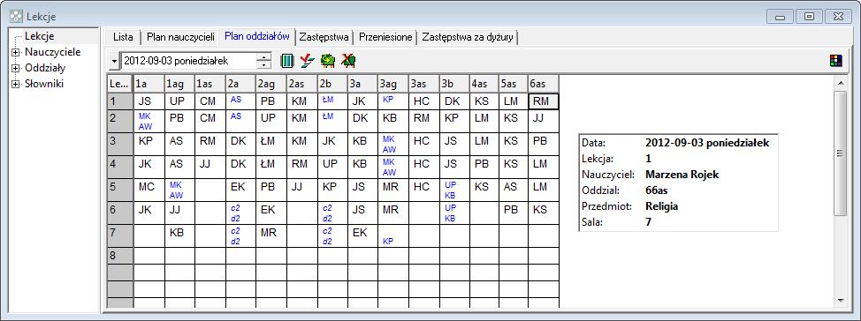The width and height of the screenshot is (861, 321).
Task: Click the 66as Oddział value
Action: point(656,190)
